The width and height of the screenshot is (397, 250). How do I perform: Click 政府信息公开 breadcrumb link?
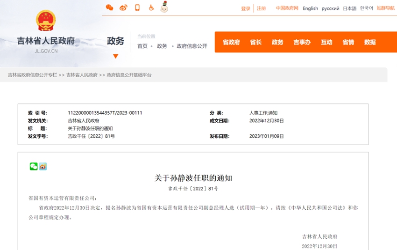coord(191,46)
